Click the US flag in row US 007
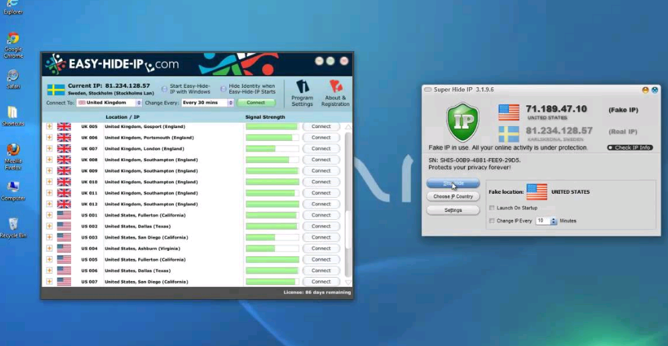 (64, 282)
